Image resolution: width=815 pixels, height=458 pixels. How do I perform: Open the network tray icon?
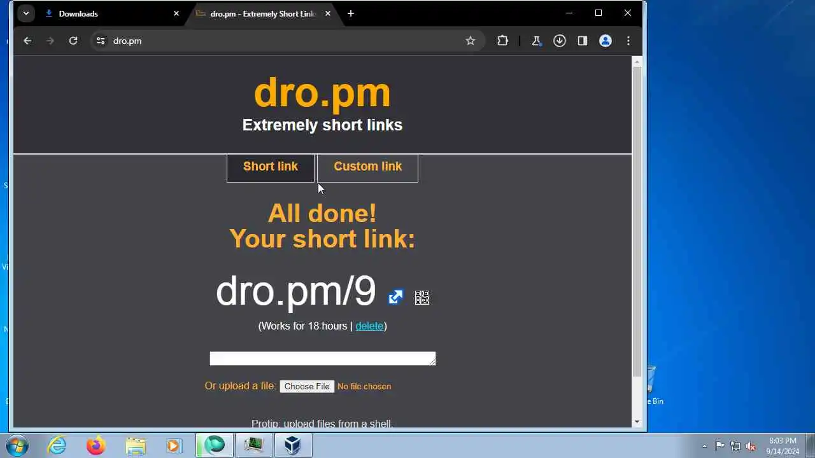click(735, 446)
